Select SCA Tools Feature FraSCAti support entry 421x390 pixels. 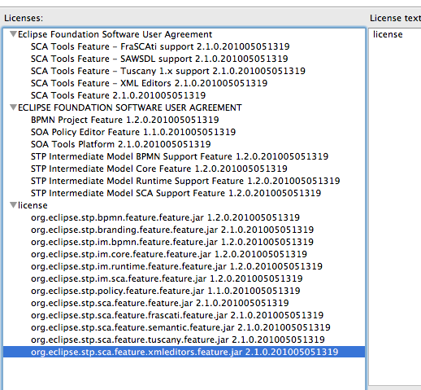click(160, 46)
